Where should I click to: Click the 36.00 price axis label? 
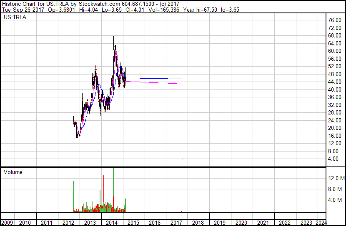334,97
